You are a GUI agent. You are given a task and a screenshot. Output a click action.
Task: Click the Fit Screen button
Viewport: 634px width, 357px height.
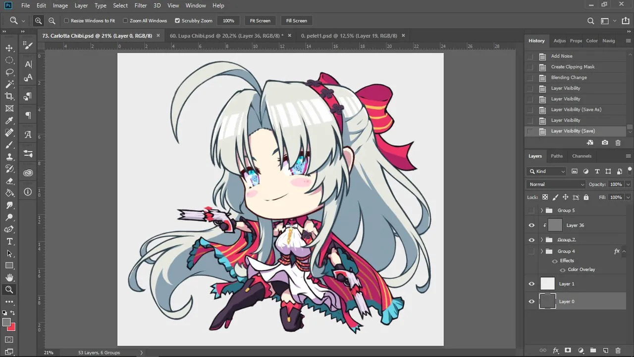(x=260, y=21)
